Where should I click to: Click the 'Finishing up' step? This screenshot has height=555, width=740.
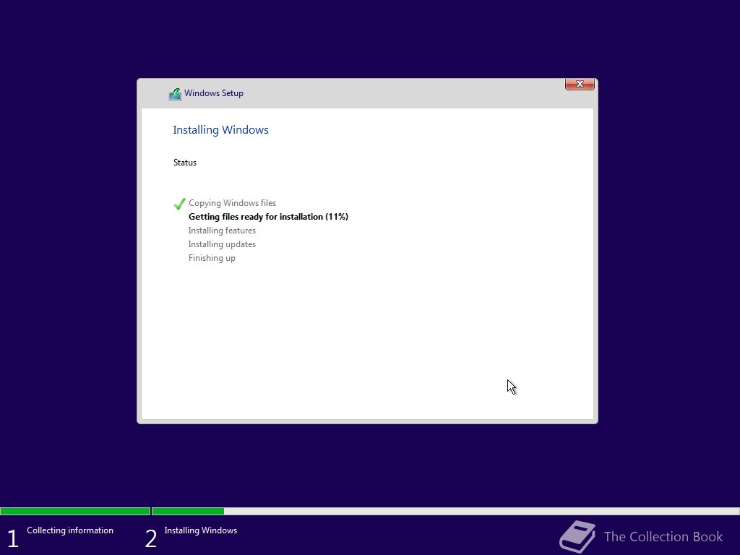212,258
